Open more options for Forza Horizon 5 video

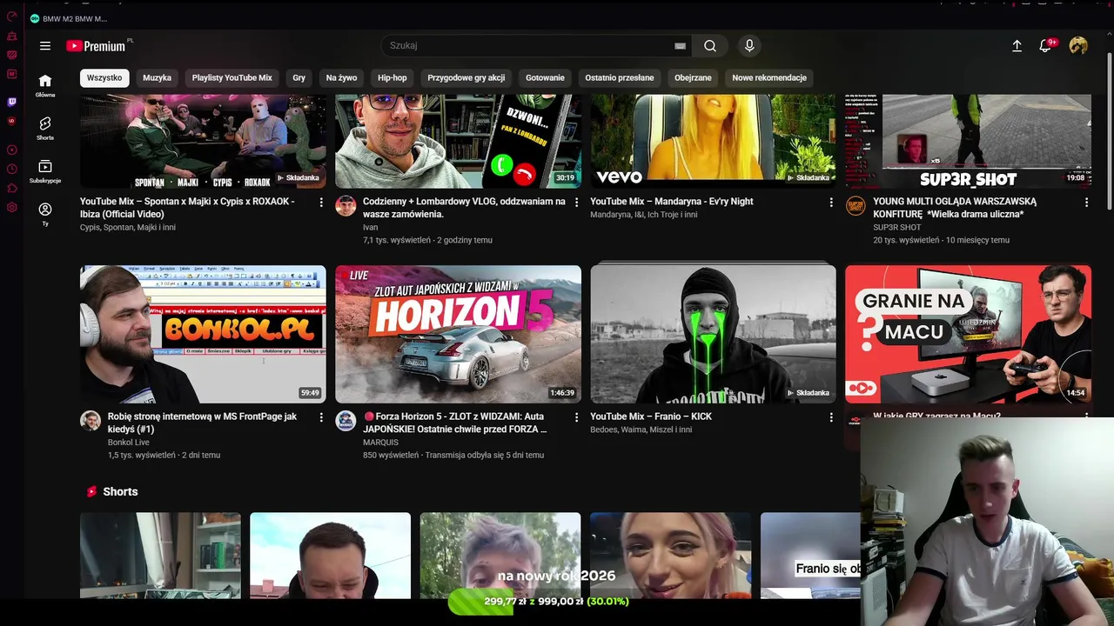576,417
